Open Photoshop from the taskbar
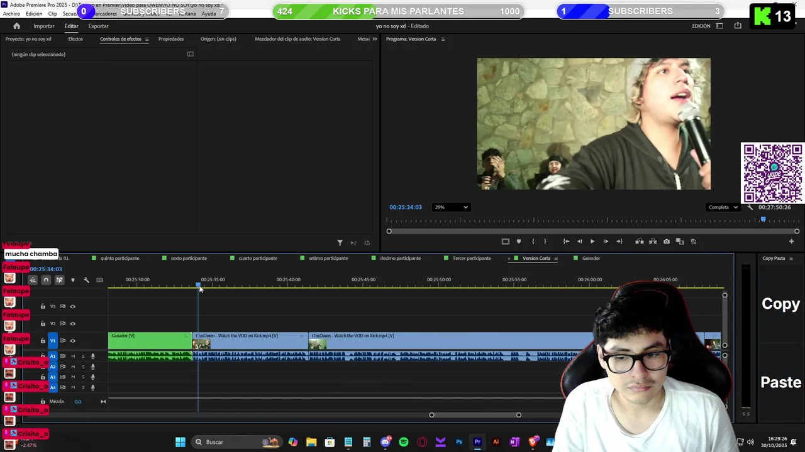The image size is (805, 452). [459, 442]
